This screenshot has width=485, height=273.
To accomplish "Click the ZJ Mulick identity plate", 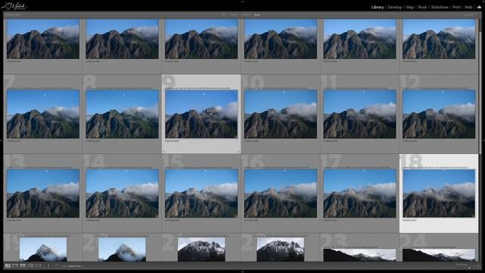I will tap(14, 6).
